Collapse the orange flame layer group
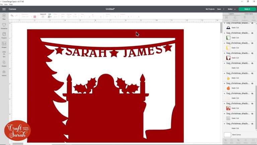Screen dimensions: 257x145 tap(225, 84)
